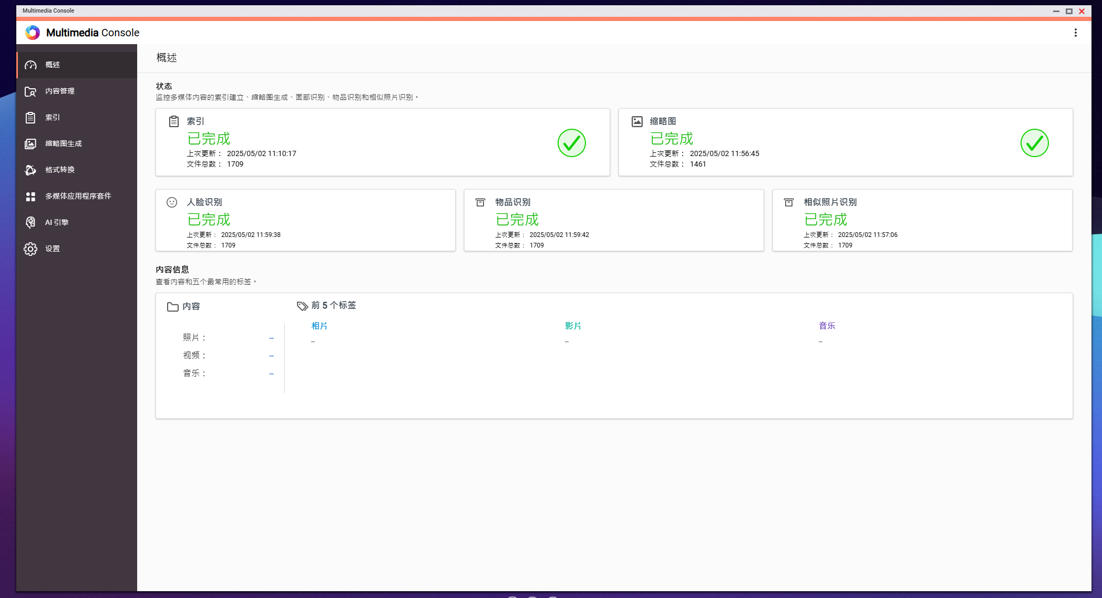Click the Multimedia Console logo icon

pos(32,33)
